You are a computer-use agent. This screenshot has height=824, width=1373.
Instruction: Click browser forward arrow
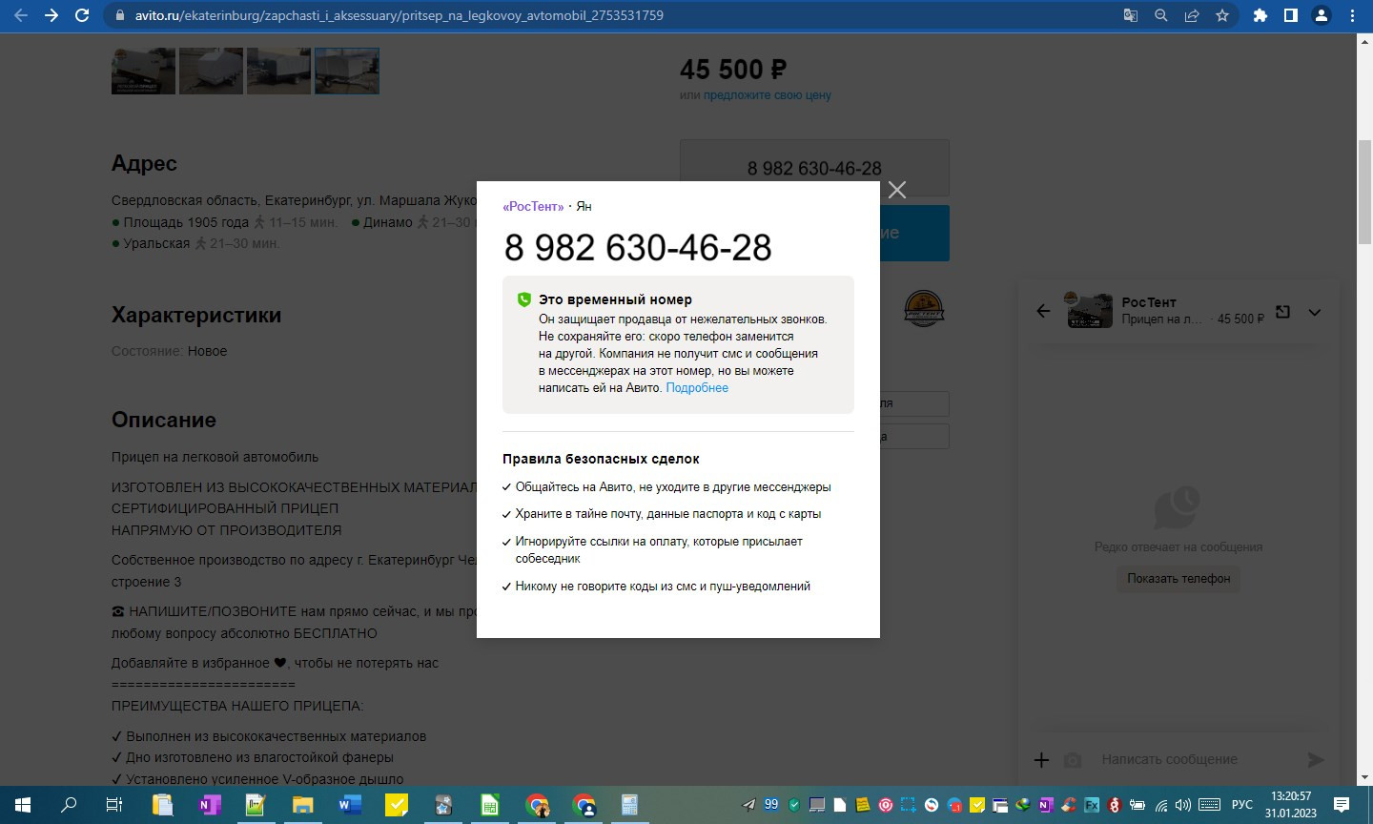point(51,15)
